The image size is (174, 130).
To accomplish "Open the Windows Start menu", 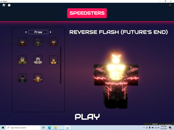I will (x=3, y=128).
